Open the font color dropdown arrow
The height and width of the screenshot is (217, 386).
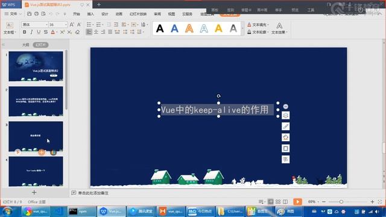[57, 32]
